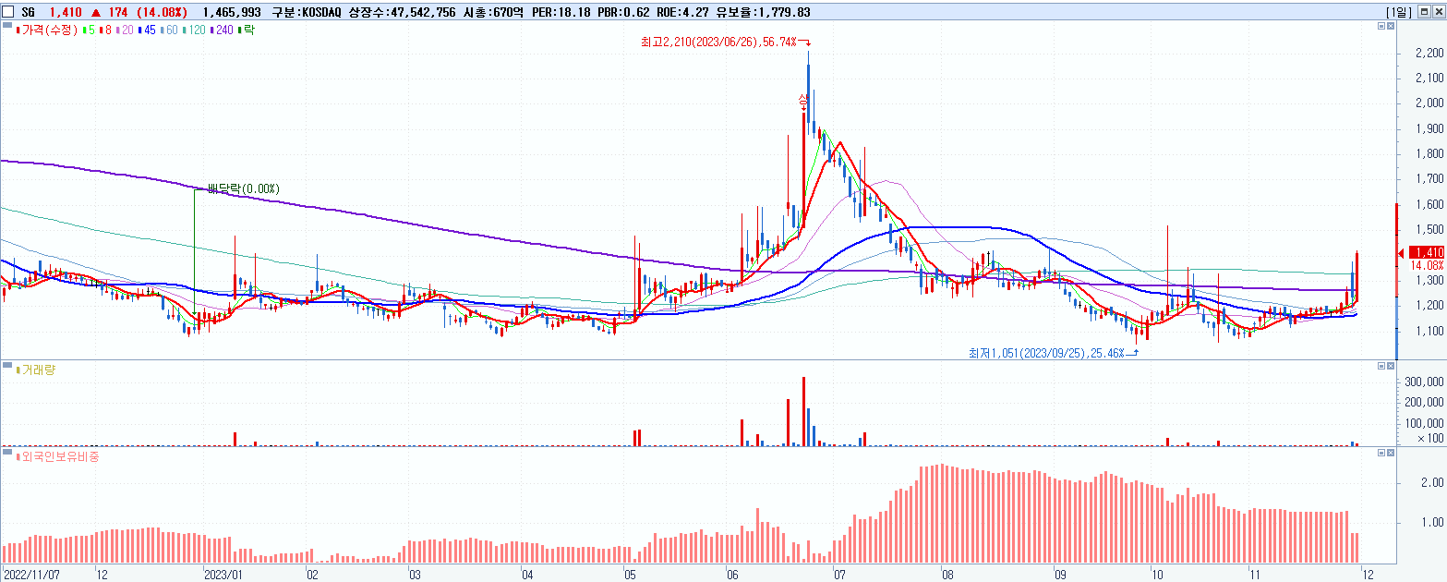Click the 유보율:1,779.83 reserve ratio text
The width and height of the screenshot is (1447, 582).
coord(763,12)
